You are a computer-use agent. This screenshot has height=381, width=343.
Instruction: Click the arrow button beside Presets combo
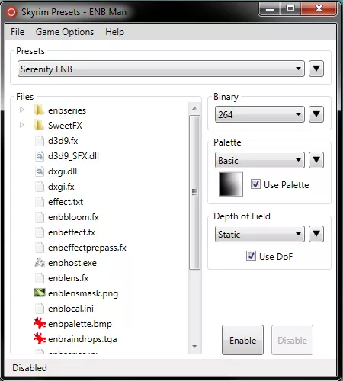tap(316, 69)
